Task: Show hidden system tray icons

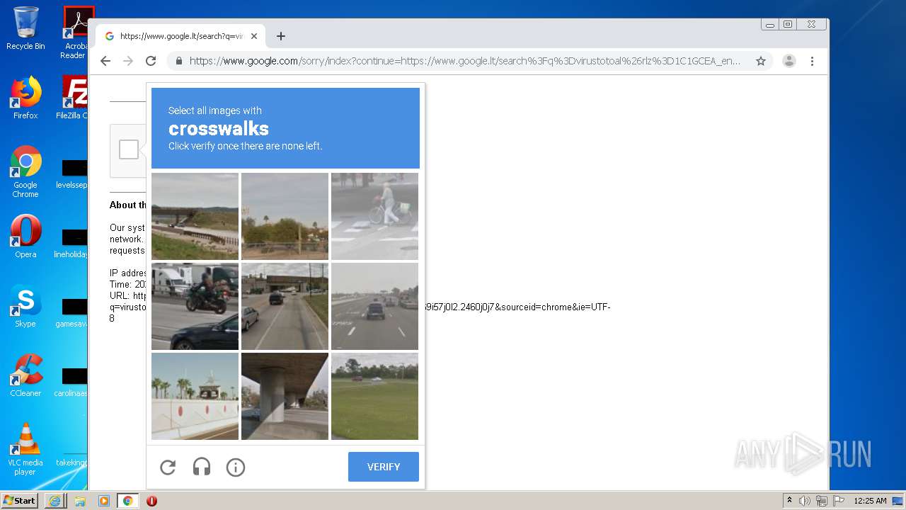Action: coord(790,500)
